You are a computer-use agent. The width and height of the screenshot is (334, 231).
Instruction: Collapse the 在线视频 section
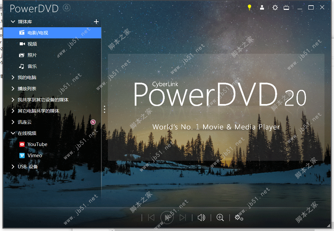[x=13, y=133]
